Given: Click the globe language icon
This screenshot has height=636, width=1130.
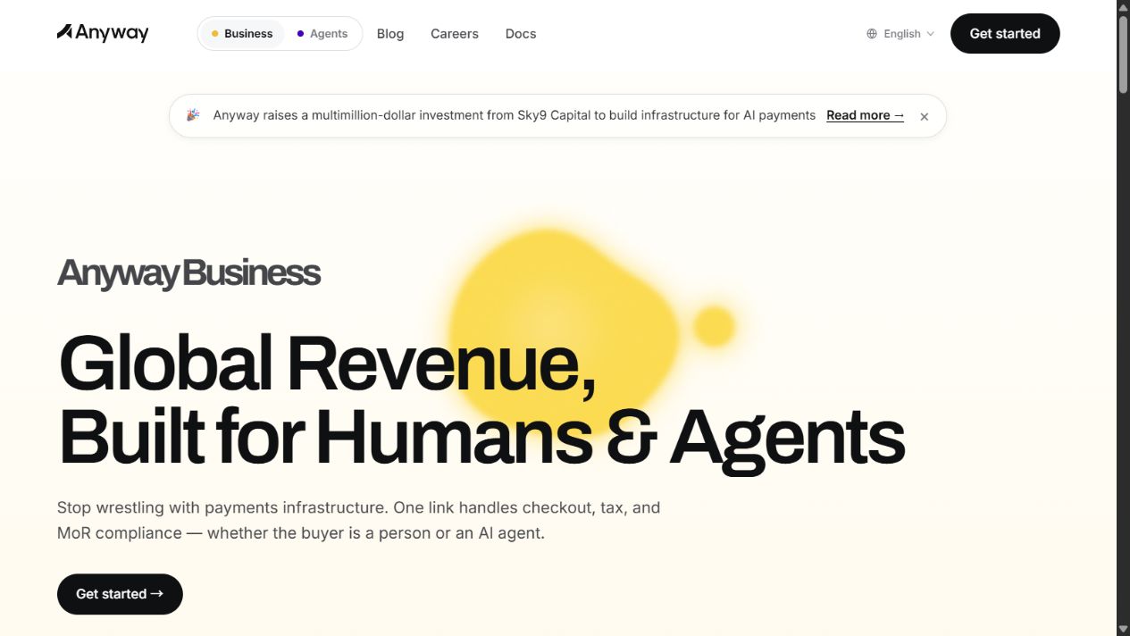Looking at the screenshot, I should click(872, 34).
